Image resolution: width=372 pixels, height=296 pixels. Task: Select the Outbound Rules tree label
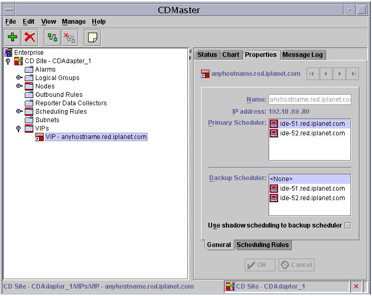click(59, 95)
